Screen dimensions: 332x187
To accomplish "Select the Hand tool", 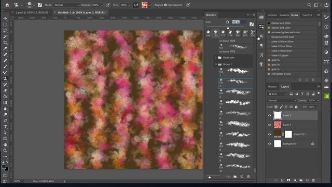I will 5,144.
